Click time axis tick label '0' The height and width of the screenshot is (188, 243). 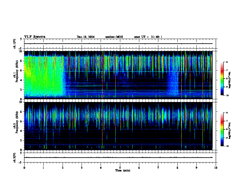[24, 168]
